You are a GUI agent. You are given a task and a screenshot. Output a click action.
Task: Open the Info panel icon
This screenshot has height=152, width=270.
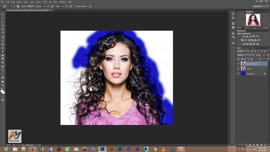pyautogui.click(x=233, y=27)
